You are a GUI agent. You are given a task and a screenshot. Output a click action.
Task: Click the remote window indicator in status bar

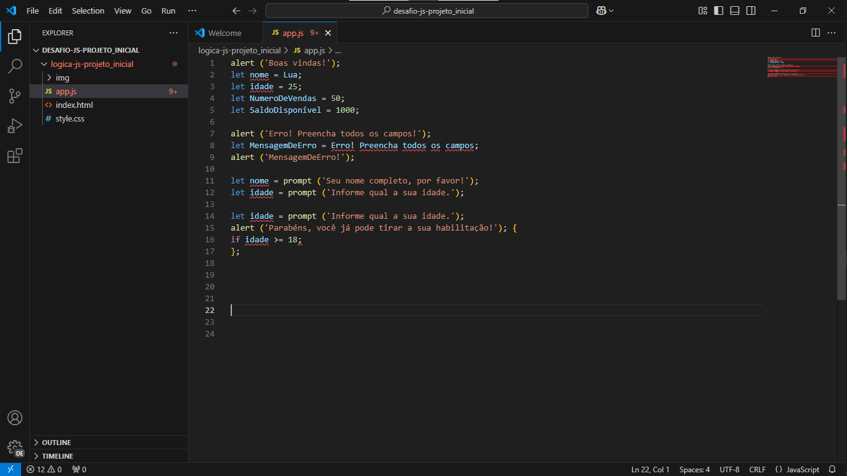[x=11, y=469]
